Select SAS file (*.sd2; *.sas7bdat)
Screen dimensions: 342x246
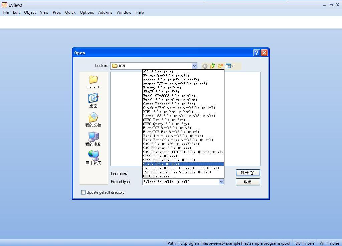coord(183,144)
